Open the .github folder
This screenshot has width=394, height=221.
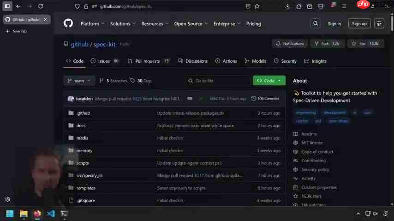(84, 113)
